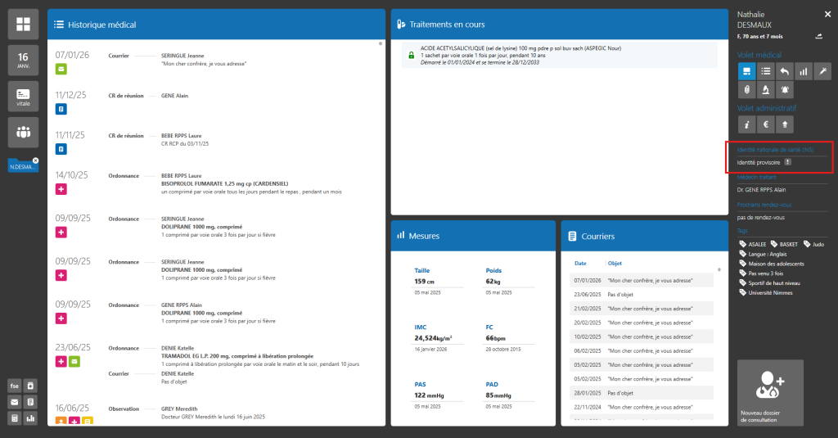Click the lock icon next to ASPEGIC treatment
This screenshot has width=838, height=438.
tap(412, 55)
